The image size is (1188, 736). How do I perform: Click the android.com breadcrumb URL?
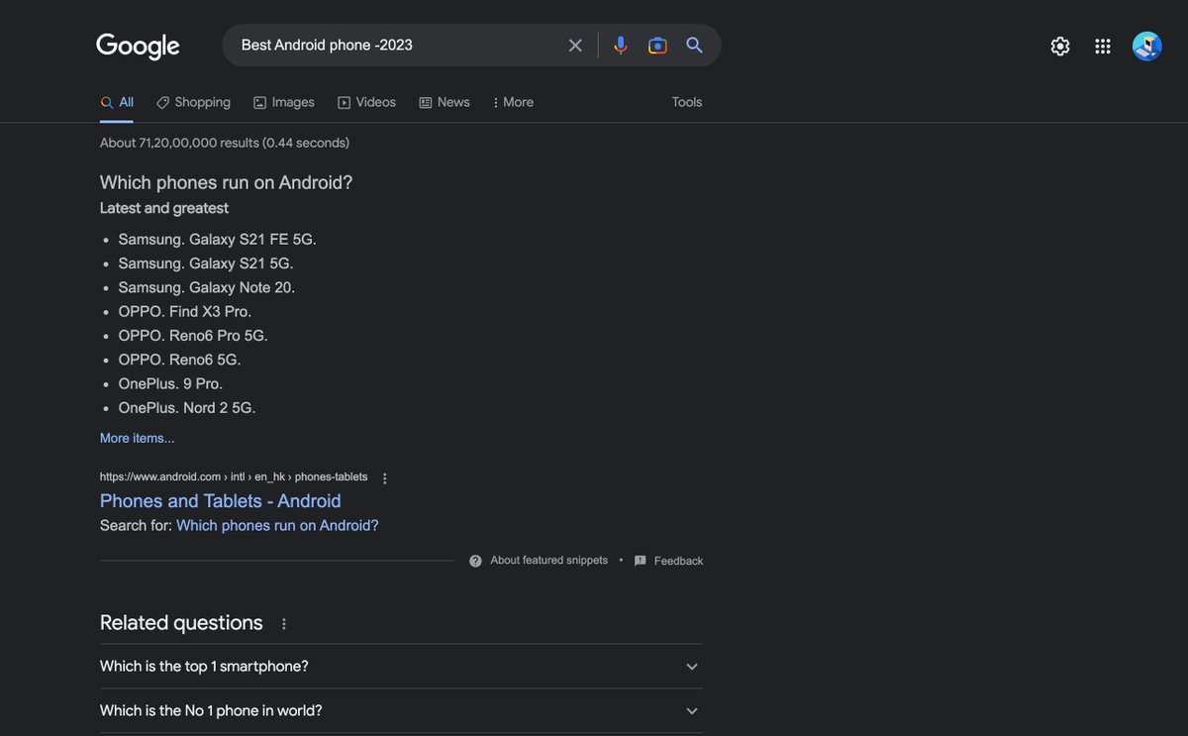[234, 477]
